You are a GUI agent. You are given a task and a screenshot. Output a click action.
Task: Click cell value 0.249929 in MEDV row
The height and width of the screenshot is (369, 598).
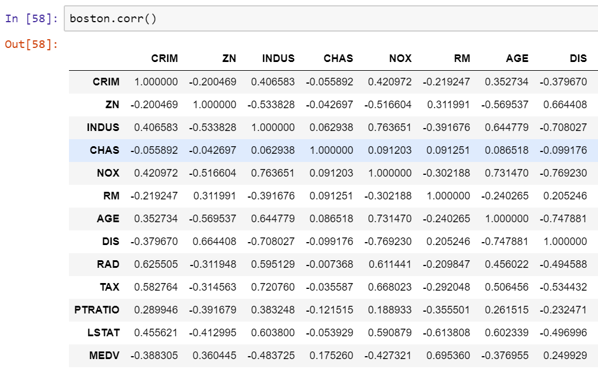(x=565, y=356)
